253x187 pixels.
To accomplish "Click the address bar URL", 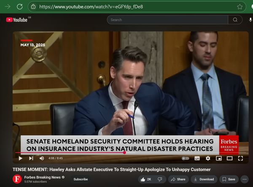I will pos(91,7).
